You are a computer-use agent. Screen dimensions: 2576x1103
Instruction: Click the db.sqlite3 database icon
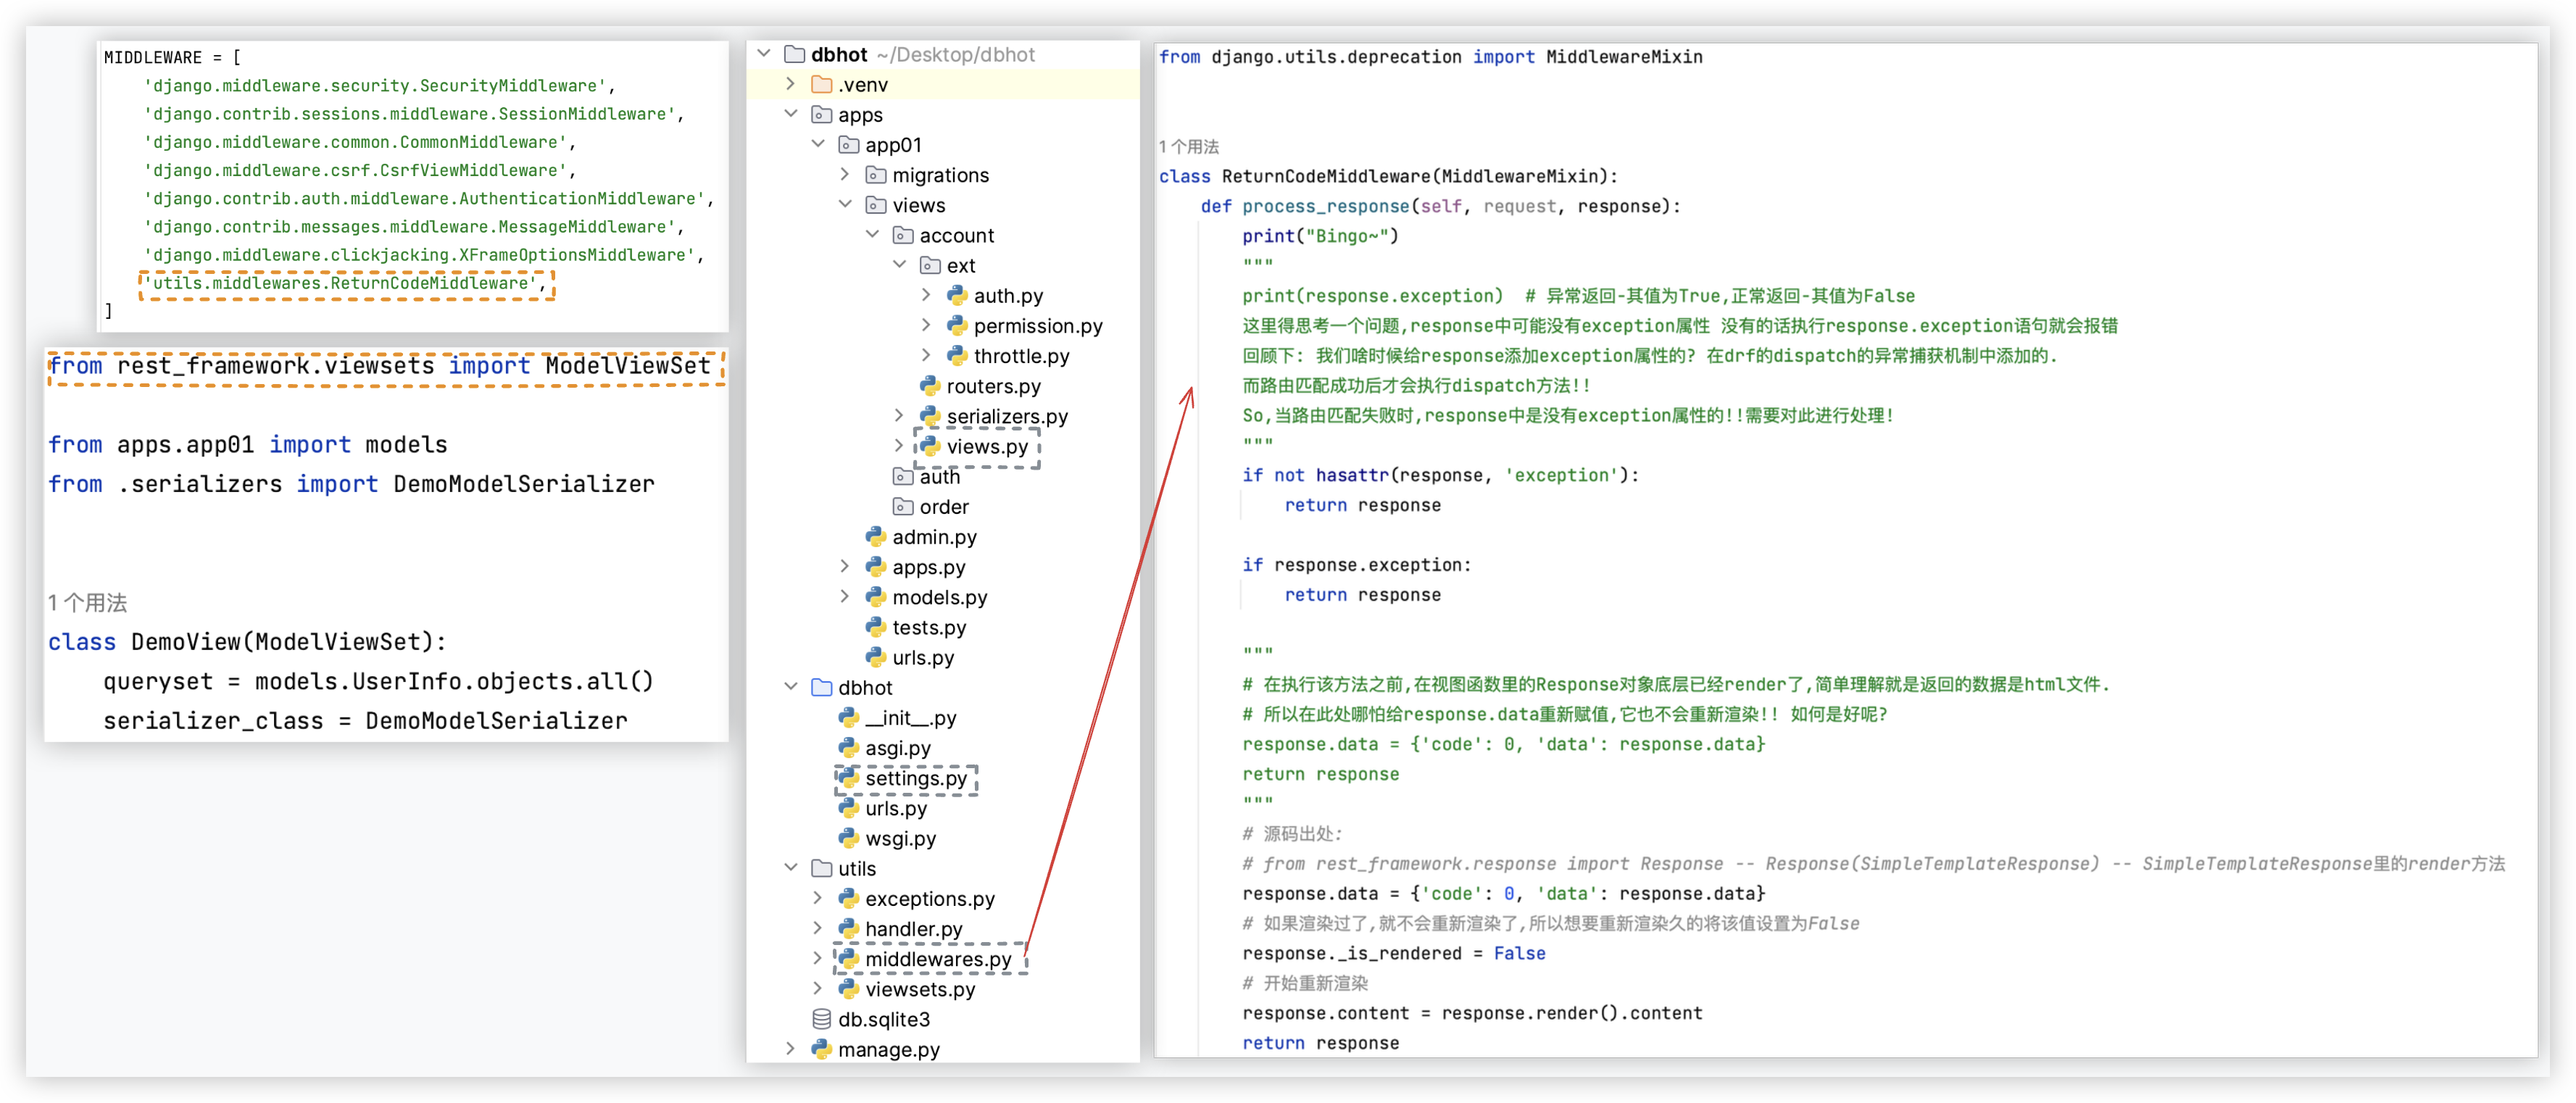point(822,1018)
